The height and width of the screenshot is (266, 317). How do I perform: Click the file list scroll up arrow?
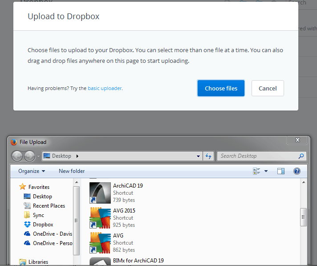pos(304,183)
